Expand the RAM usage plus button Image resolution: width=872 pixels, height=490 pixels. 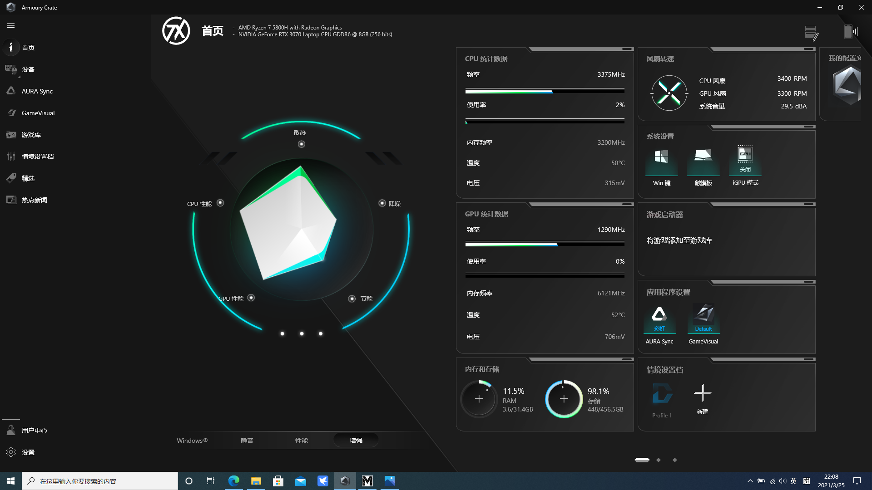(x=479, y=399)
